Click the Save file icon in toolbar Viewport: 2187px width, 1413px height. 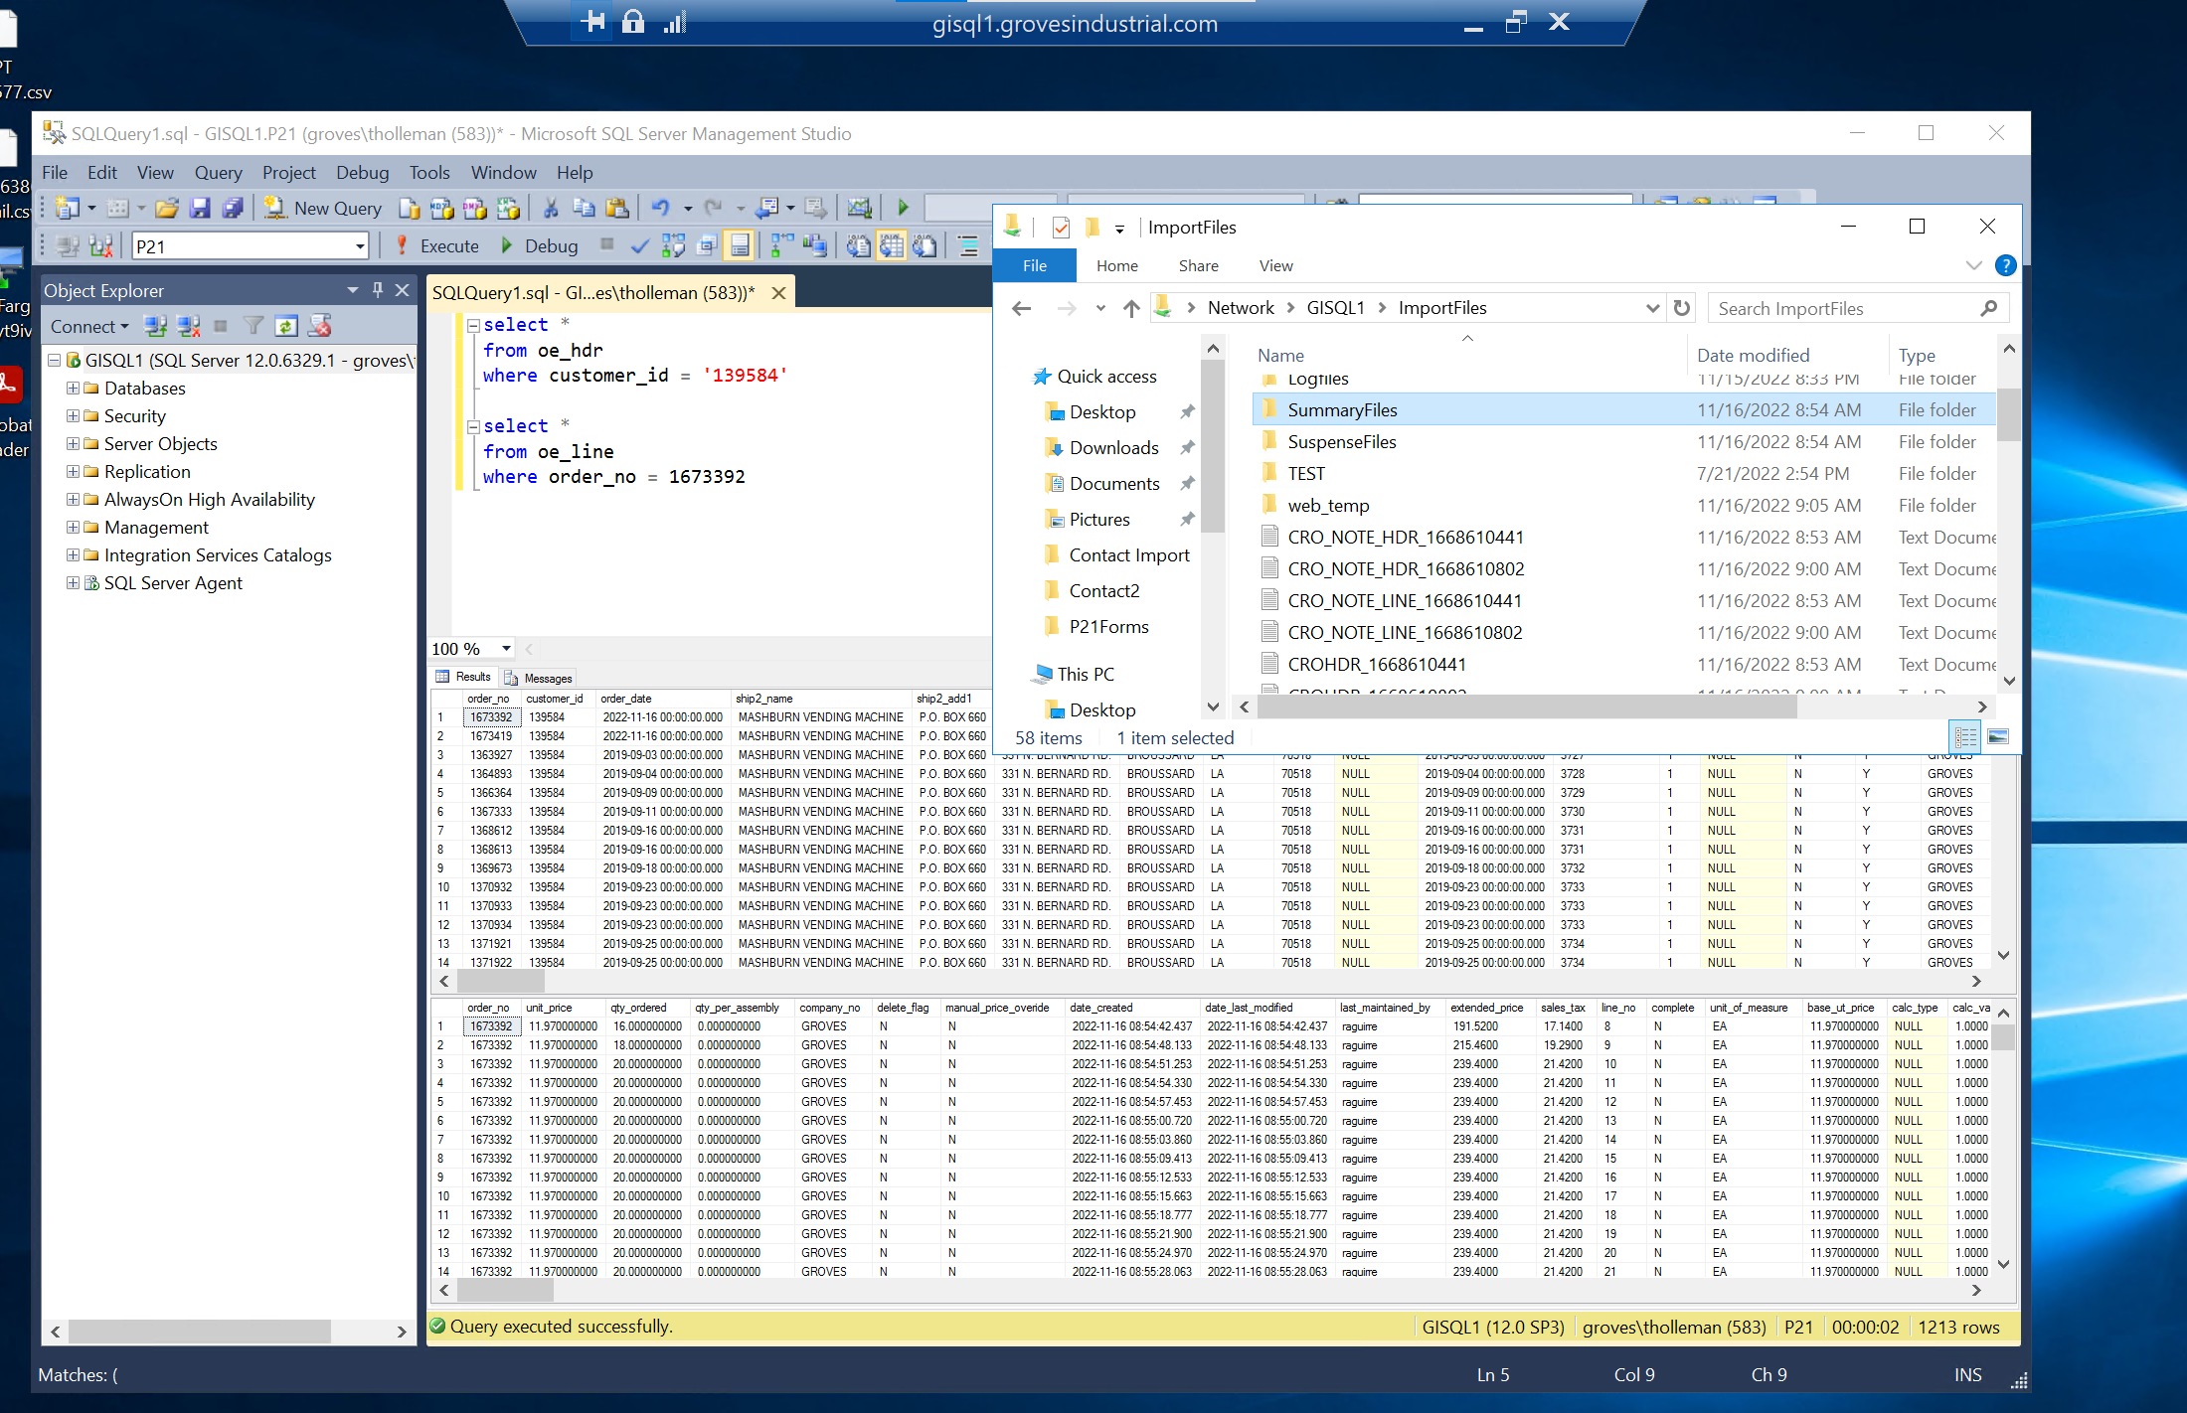(200, 208)
